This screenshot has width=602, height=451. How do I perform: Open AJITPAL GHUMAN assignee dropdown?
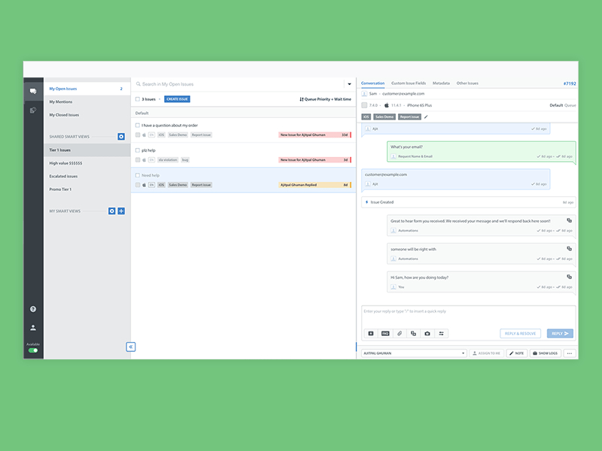414,353
